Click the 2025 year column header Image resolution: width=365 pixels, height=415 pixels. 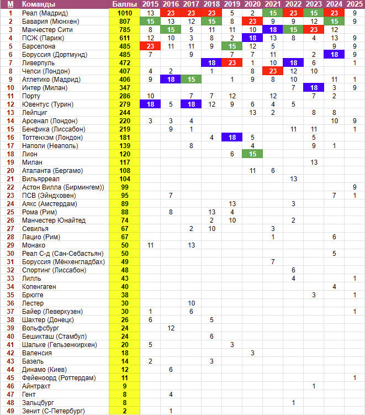click(355, 4)
